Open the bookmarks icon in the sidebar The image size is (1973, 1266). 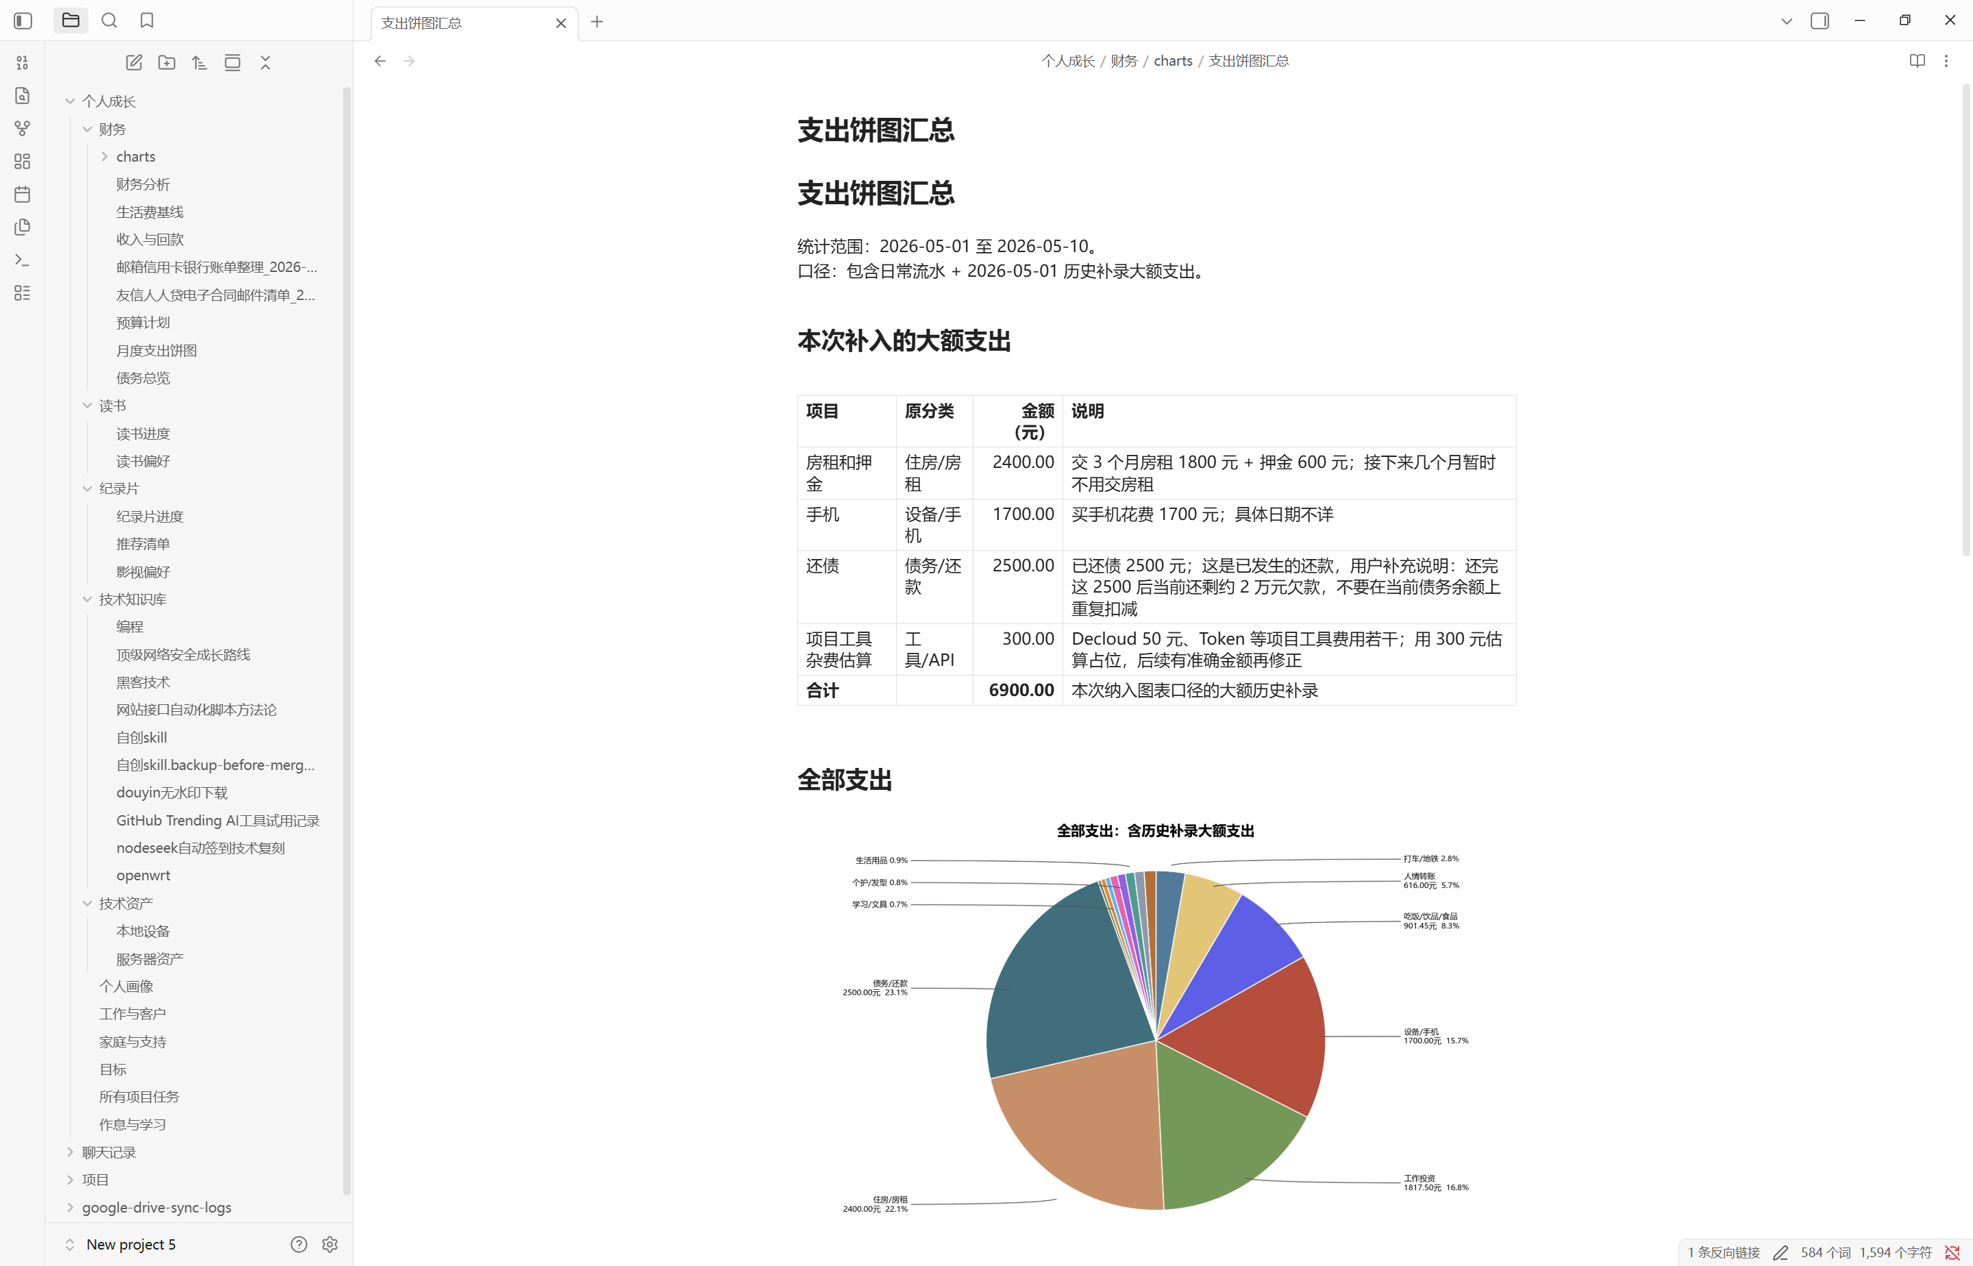[x=147, y=21]
